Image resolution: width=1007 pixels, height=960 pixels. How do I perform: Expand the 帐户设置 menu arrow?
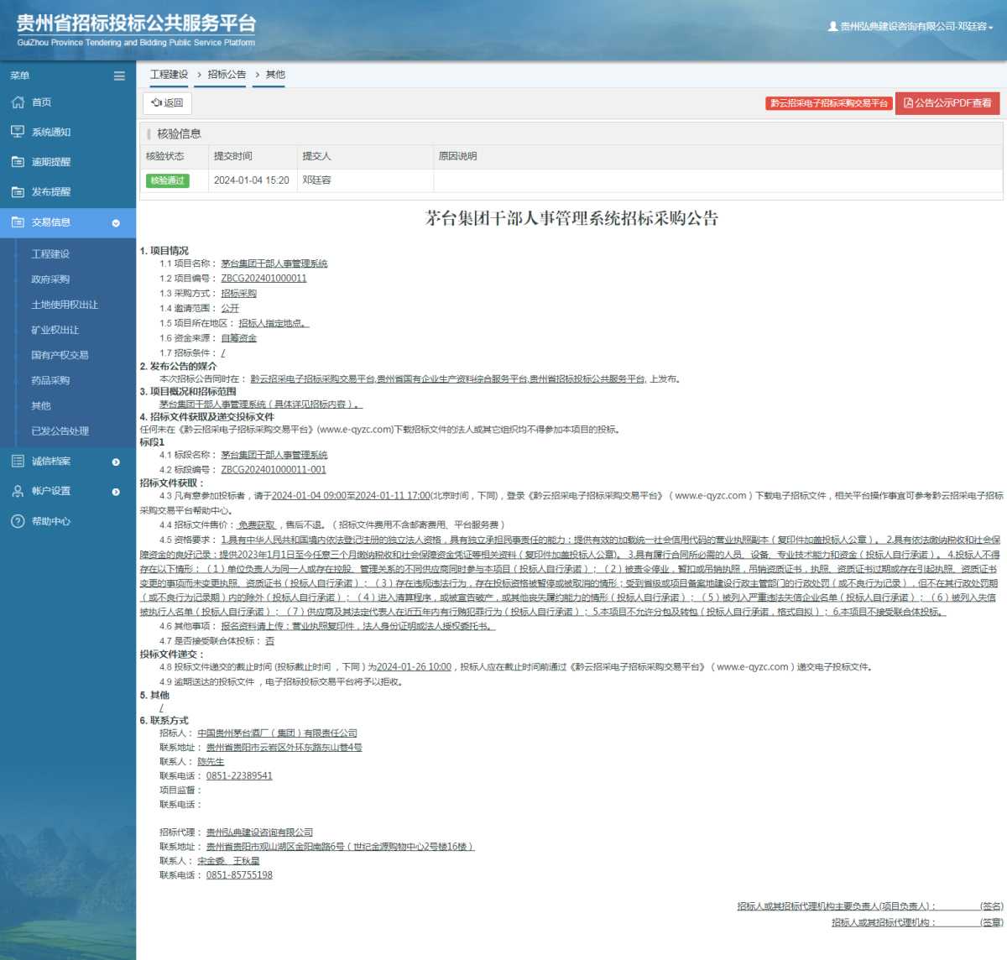click(116, 492)
